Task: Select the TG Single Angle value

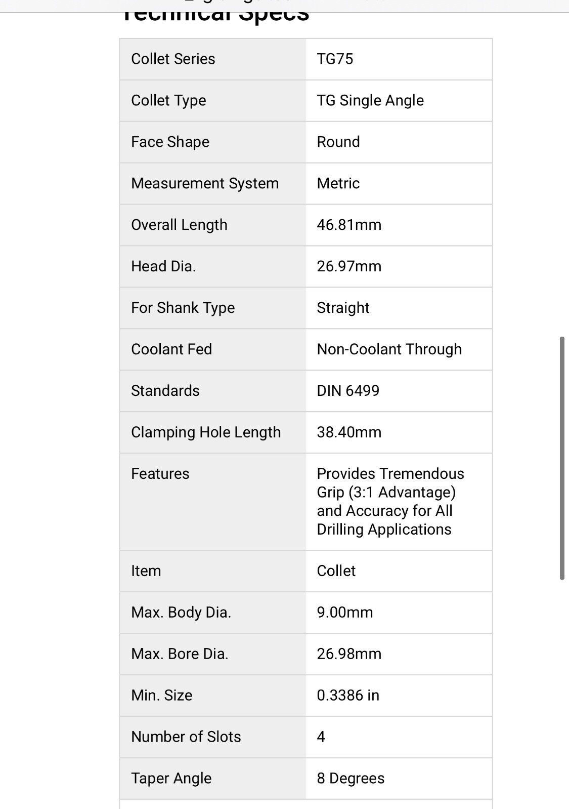Action: (370, 101)
